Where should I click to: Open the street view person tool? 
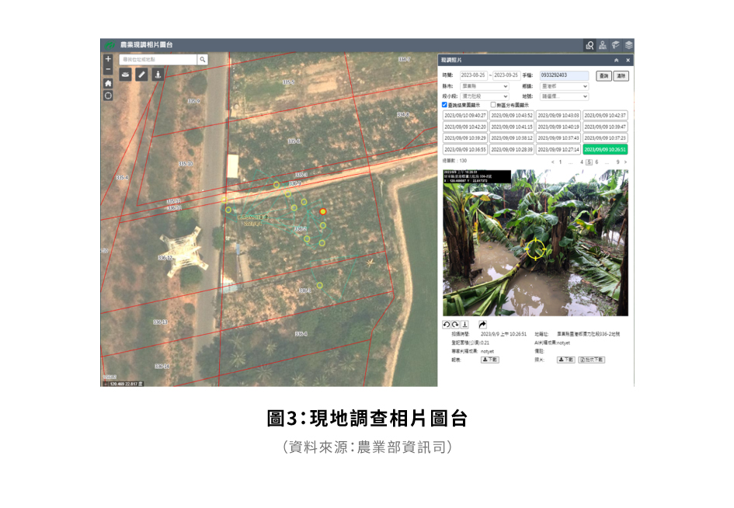click(158, 75)
